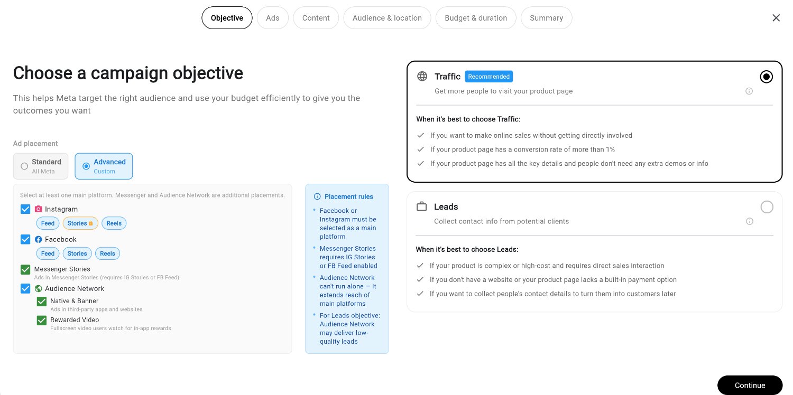Click the 'Placement rules' title
This screenshot has height=395, width=793.
point(349,196)
